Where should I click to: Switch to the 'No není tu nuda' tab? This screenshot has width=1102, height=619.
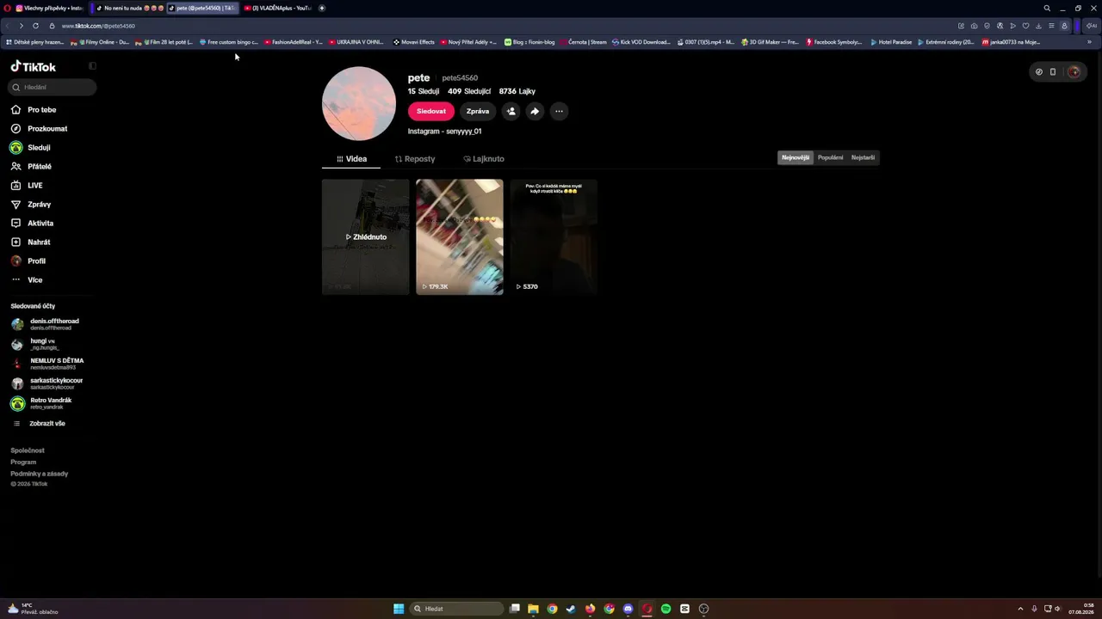pos(129,8)
